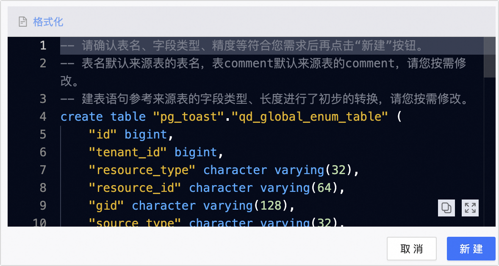Click the create keyword on line 4
Viewport: 499px width, 266px height.
(82, 117)
